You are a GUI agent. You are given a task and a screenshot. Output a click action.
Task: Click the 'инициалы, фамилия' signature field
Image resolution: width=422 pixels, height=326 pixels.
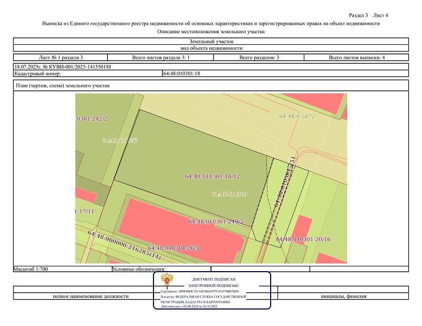[x=343, y=296]
